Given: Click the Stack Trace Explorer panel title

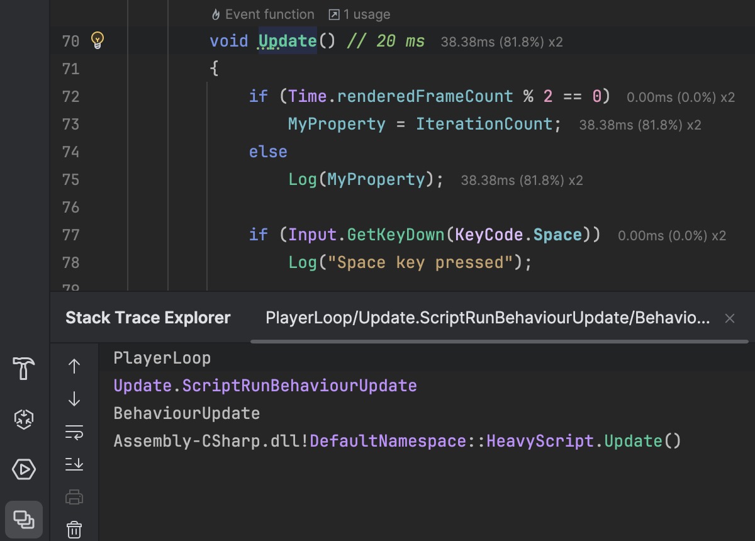Looking at the screenshot, I should pyautogui.click(x=148, y=318).
